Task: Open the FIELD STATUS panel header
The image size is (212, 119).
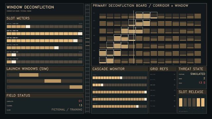Action: [x=44, y=96]
